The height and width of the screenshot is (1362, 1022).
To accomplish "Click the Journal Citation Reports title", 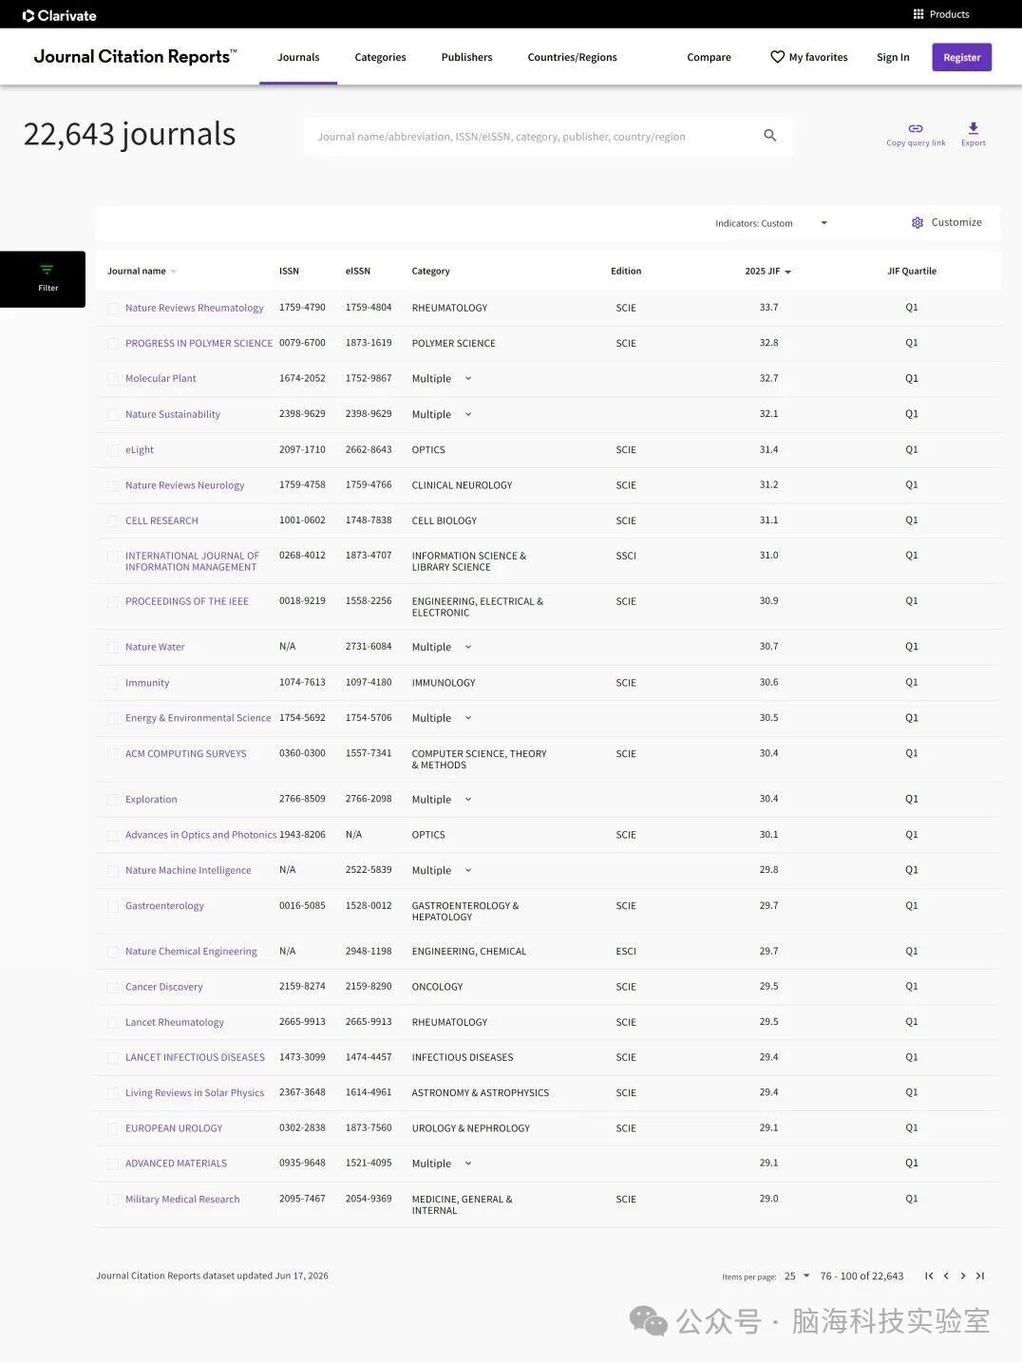I will coord(135,57).
